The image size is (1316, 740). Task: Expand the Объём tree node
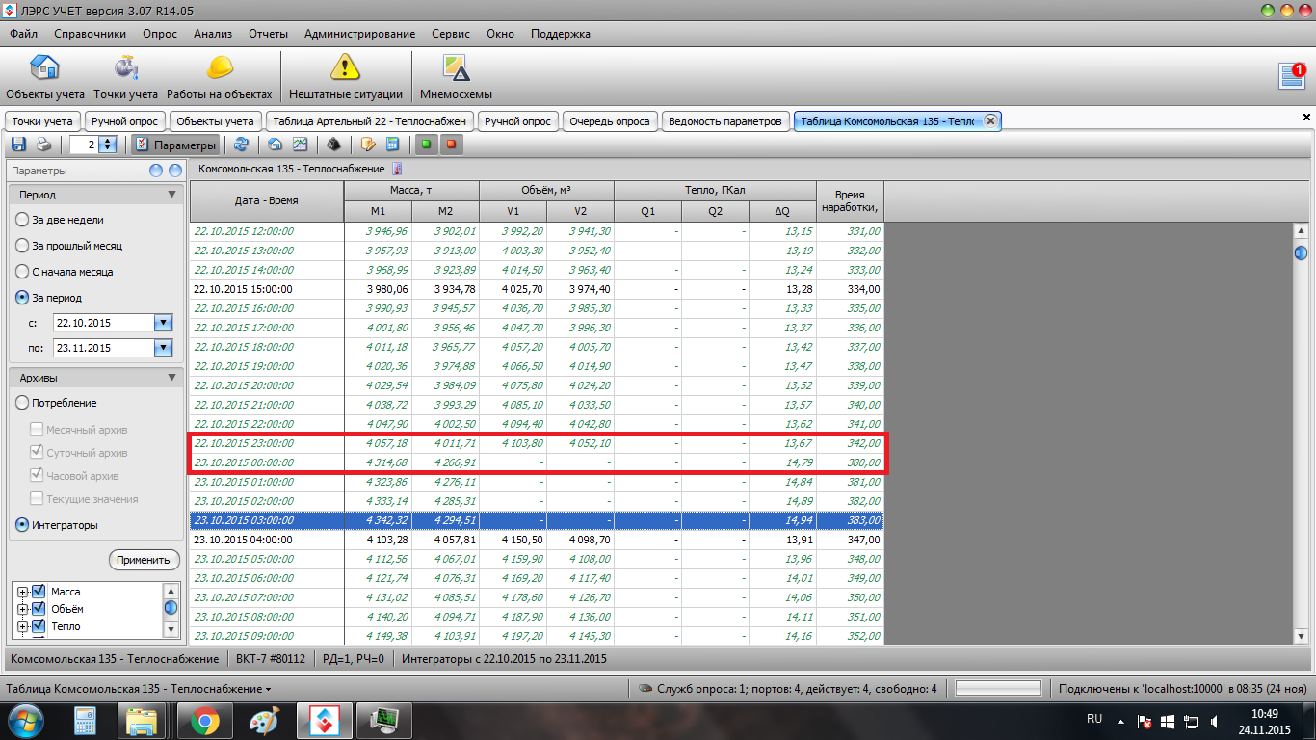(x=22, y=609)
